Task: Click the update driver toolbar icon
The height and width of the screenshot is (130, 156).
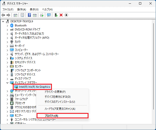Action: (x=56, y=15)
